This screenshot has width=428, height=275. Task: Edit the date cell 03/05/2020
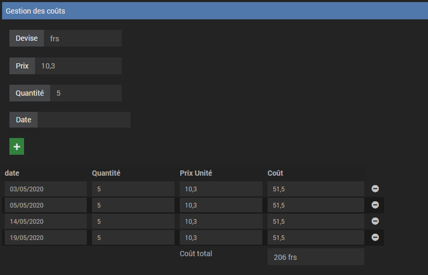45,189
